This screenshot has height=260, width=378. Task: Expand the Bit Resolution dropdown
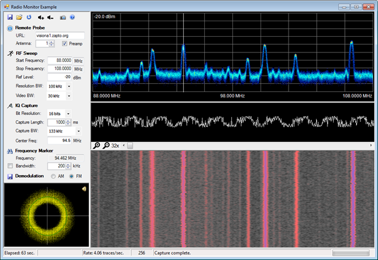pyautogui.click(x=69, y=114)
